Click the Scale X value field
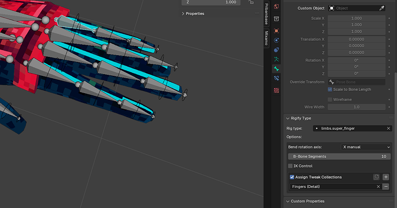The height and width of the screenshot is (208, 397). 357,18
